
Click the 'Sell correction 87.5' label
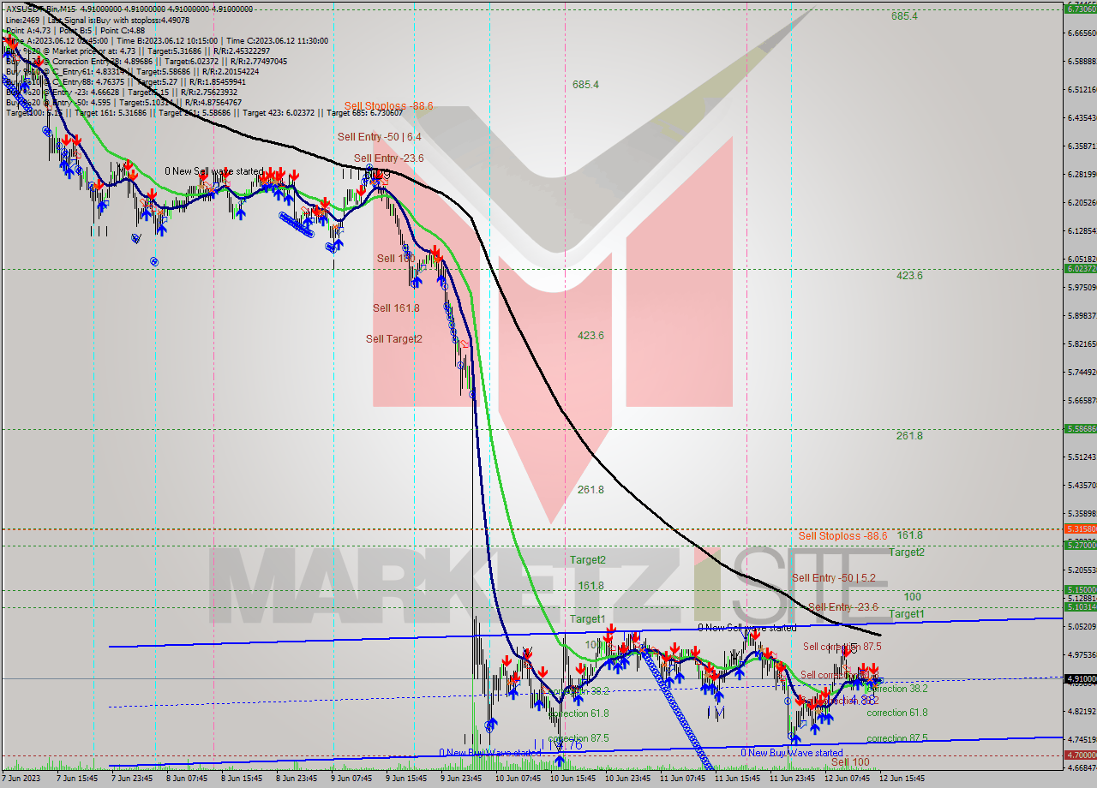pyautogui.click(x=842, y=647)
